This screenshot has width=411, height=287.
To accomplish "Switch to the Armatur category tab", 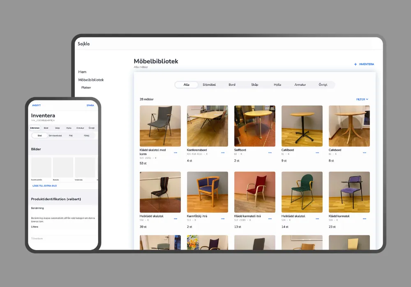I will click(x=300, y=85).
